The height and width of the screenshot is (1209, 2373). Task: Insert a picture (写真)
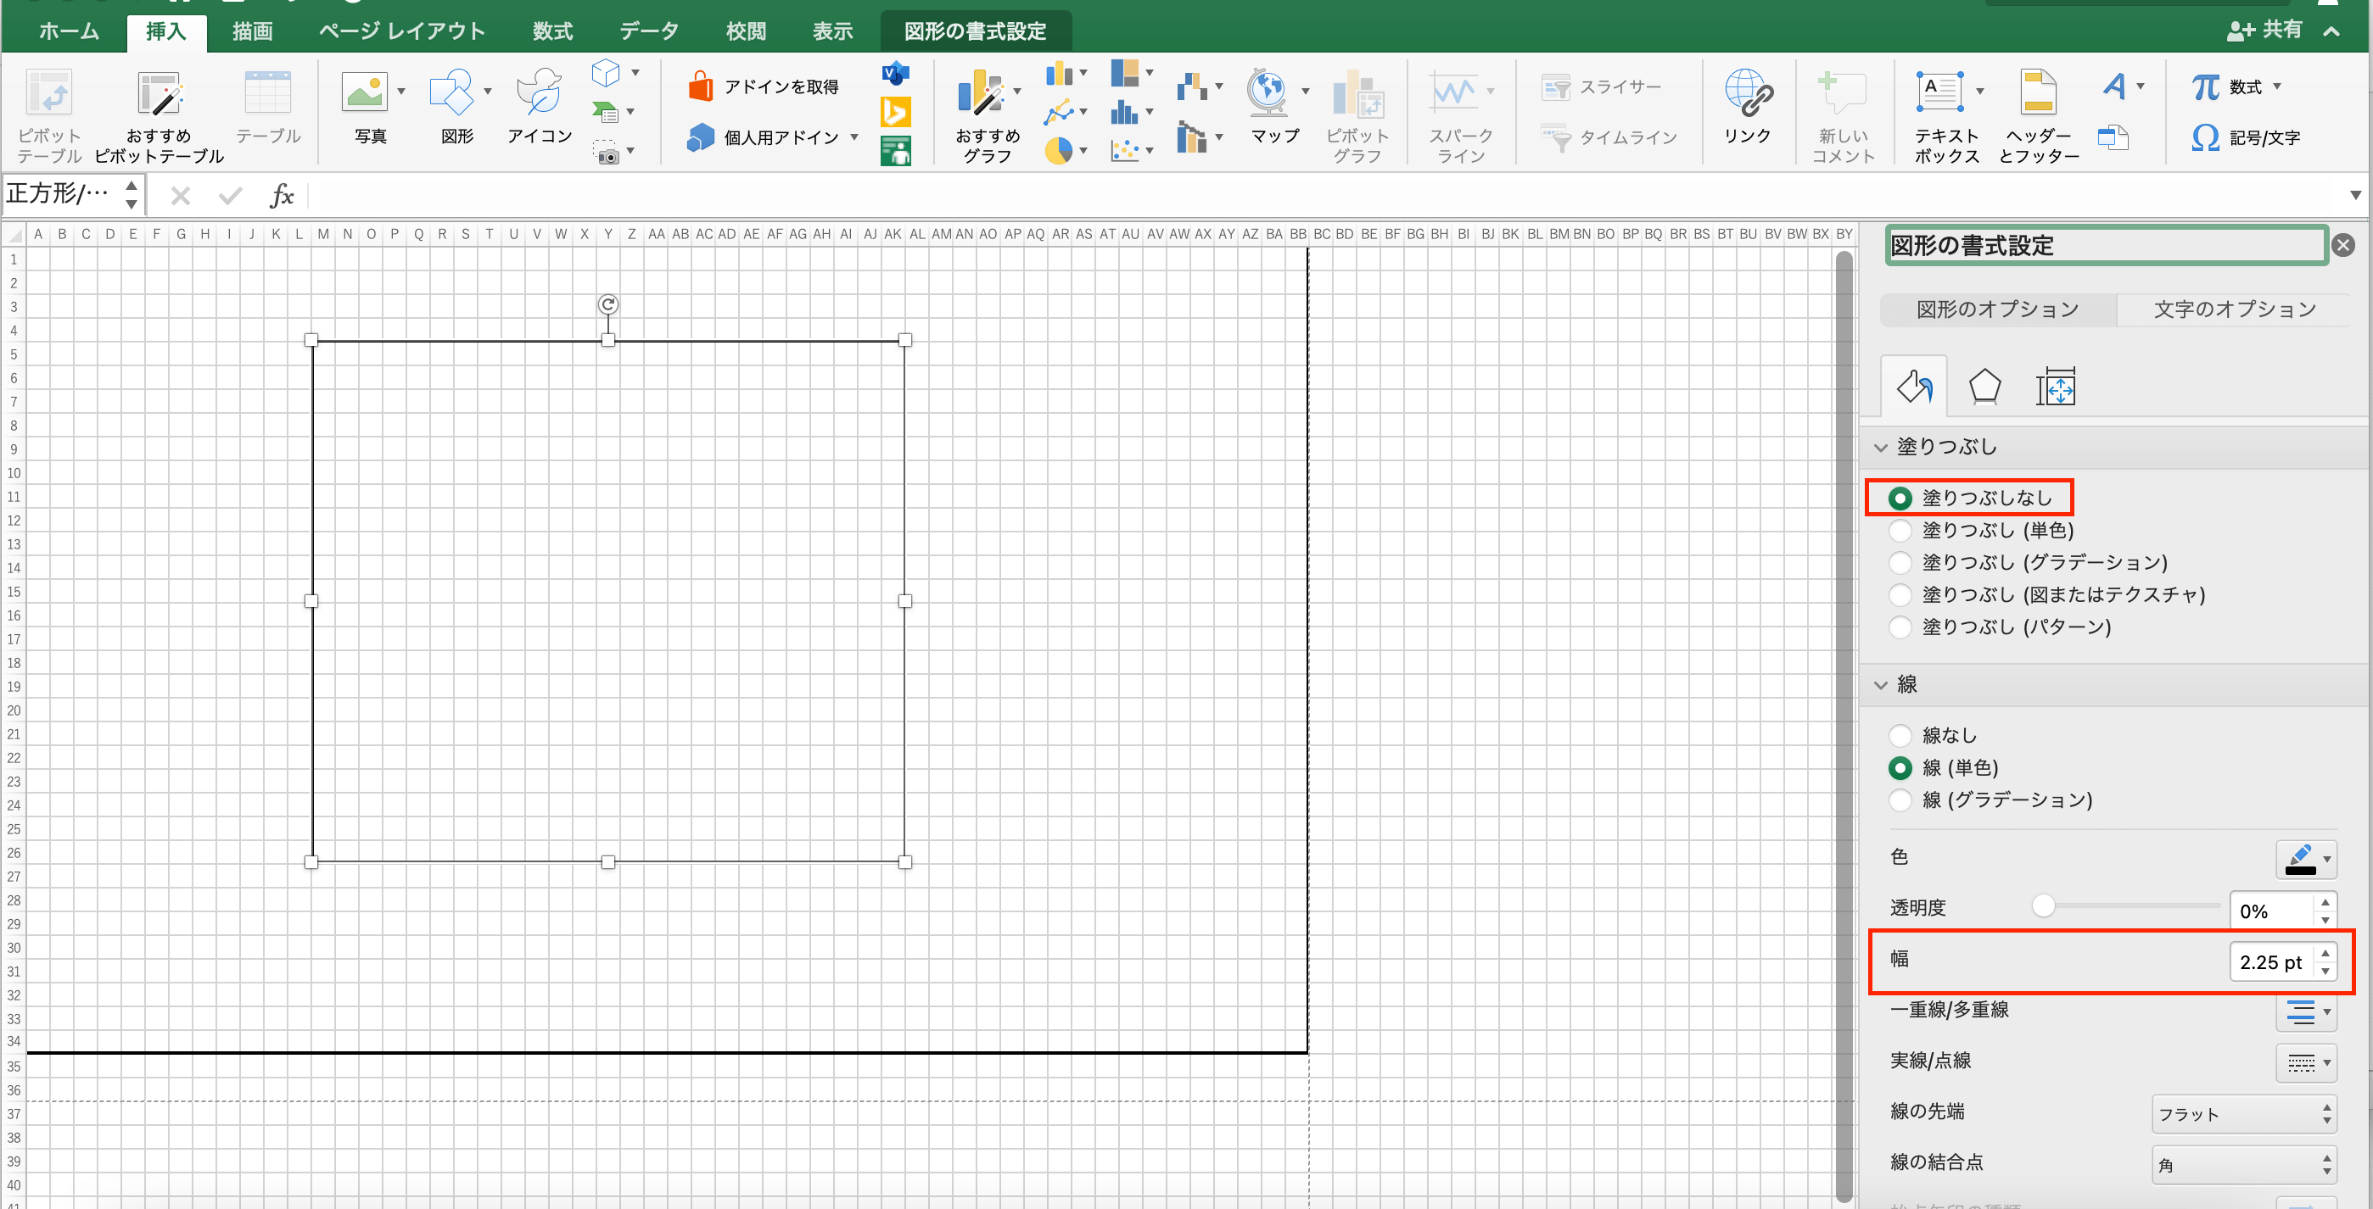pyautogui.click(x=370, y=107)
